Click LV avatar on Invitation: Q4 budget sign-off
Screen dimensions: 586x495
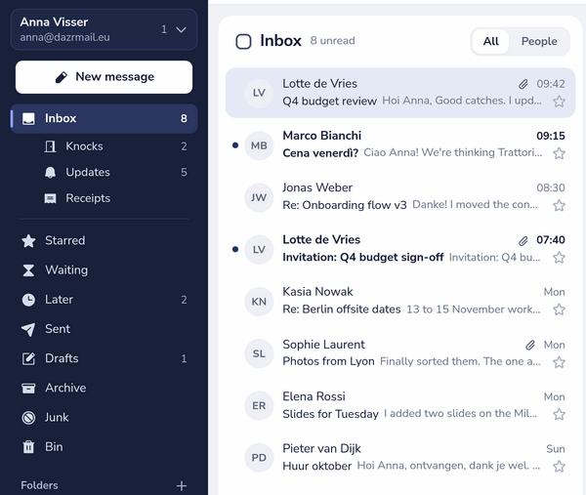click(x=259, y=250)
